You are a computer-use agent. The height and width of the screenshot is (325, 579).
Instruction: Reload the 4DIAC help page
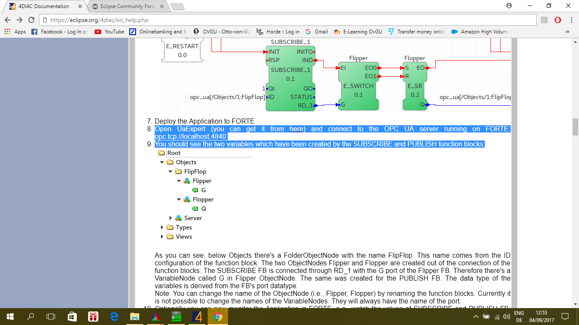31,20
